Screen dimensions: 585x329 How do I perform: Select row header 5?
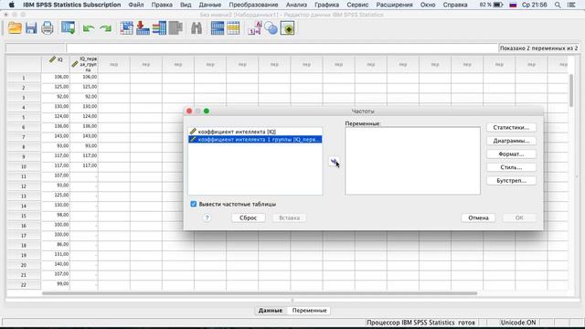pyautogui.click(x=24, y=117)
